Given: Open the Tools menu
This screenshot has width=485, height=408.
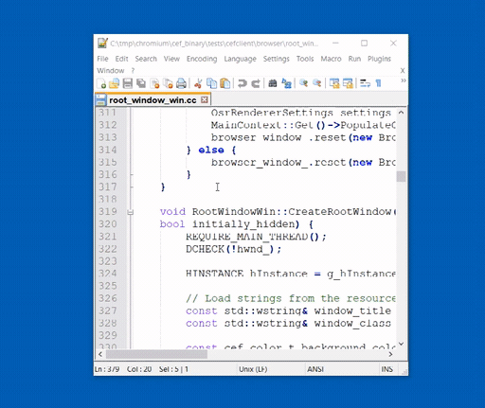Looking at the screenshot, I should tap(305, 59).
